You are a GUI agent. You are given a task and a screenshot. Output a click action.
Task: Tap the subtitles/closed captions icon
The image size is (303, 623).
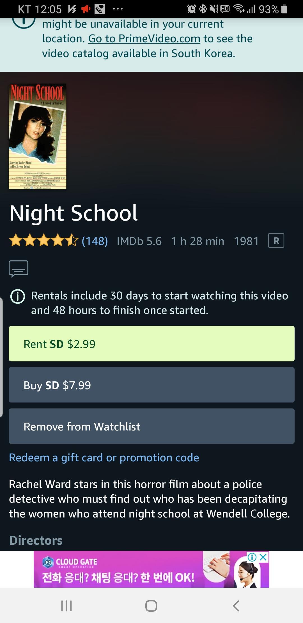point(19,269)
